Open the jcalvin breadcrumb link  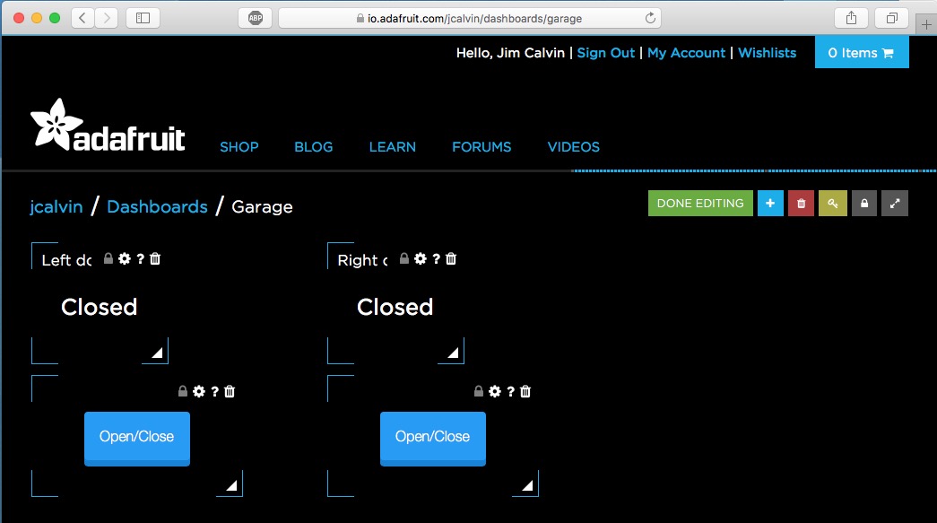coord(56,207)
